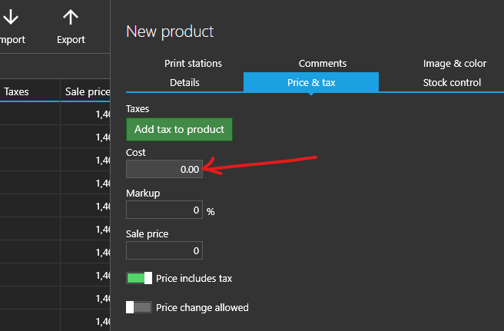The width and height of the screenshot is (504, 331).
Task: Select the first row in product table
Action: click(55, 114)
